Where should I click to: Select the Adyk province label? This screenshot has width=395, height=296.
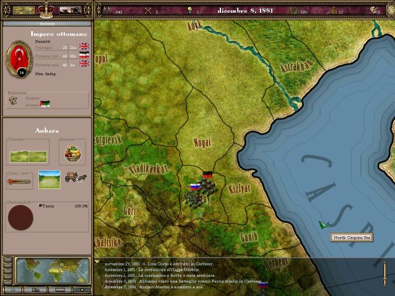tap(194, 25)
